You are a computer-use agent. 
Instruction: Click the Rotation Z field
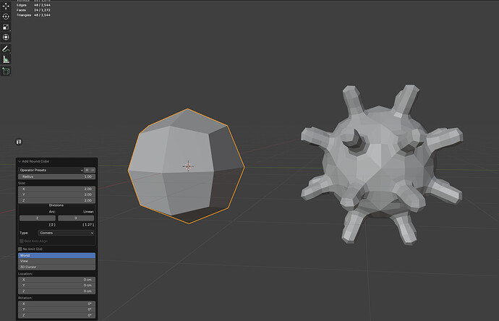(x=56, y=315)
